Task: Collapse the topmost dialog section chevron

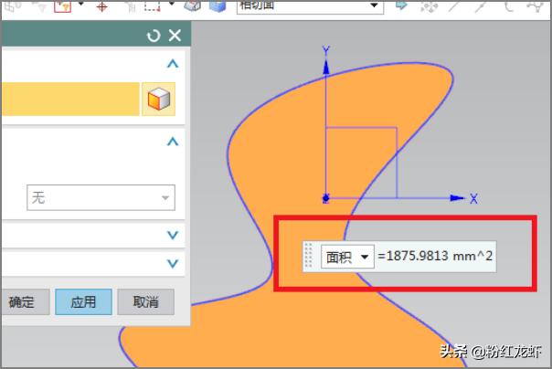Action: [173, 64]
